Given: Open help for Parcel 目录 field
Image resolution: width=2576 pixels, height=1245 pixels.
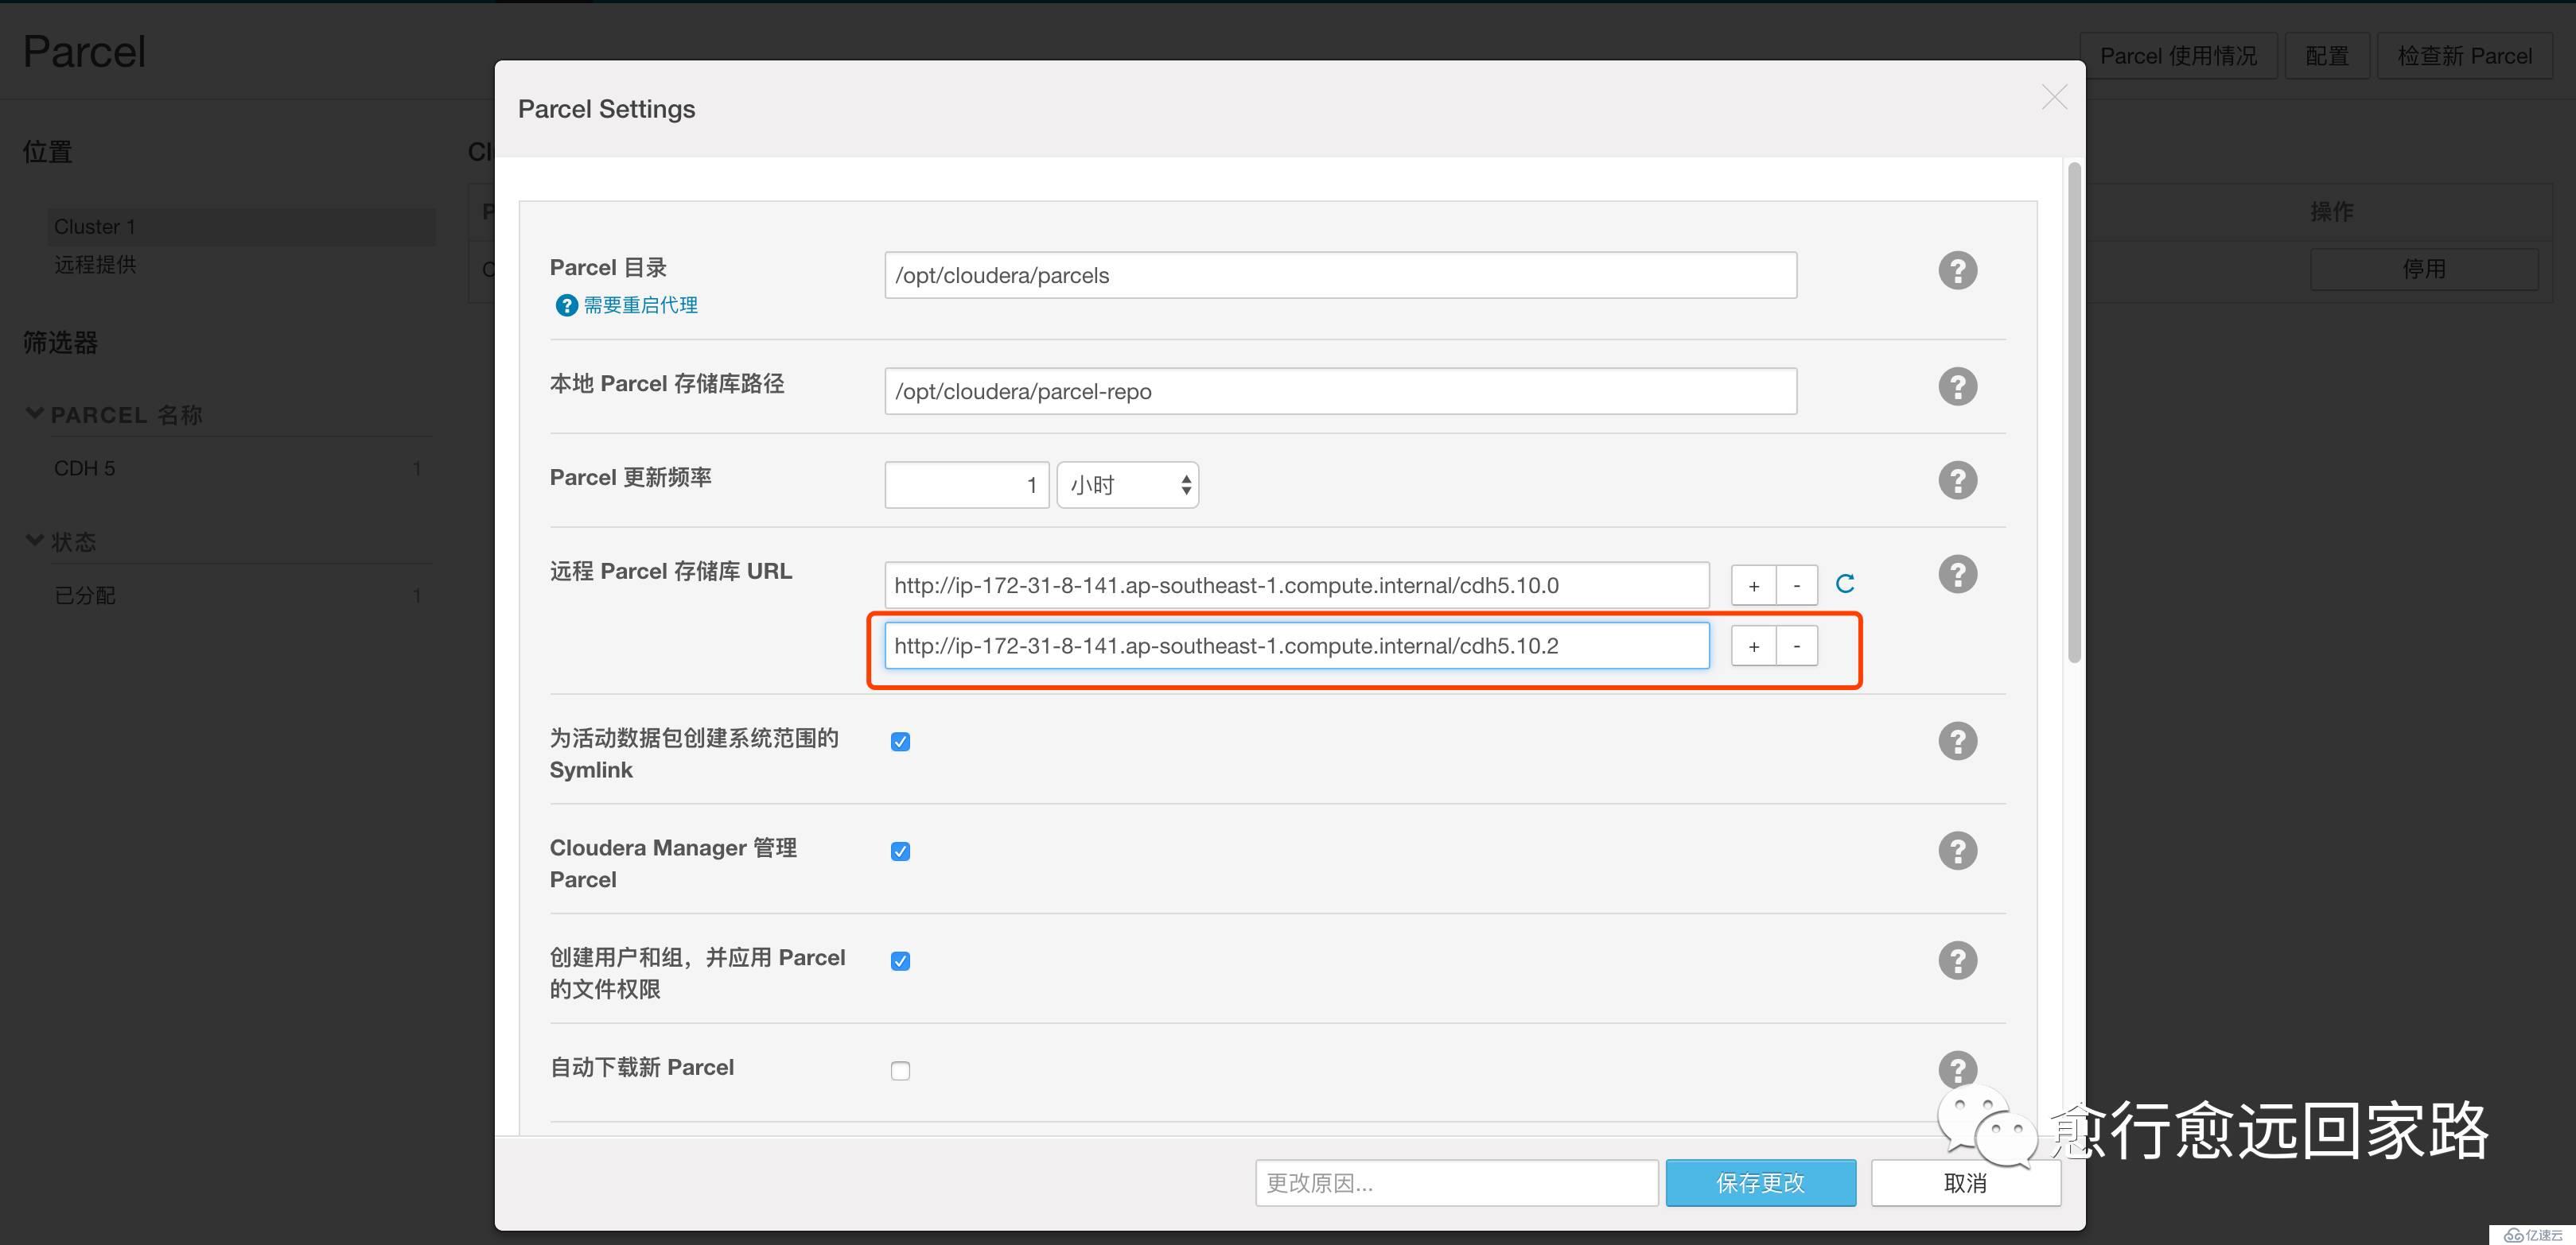Looking at the screenshot, I should [1957, 270].
